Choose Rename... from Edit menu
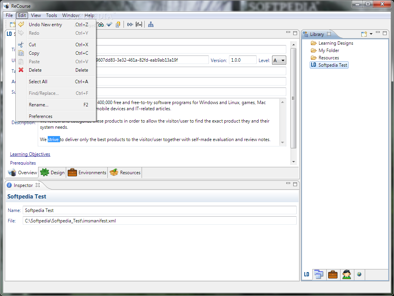Screen dimensions: 394x296 pos(56,105)
